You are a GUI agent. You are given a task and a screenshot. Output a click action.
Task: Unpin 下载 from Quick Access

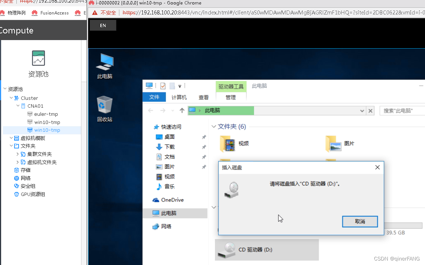pos(203,147)
